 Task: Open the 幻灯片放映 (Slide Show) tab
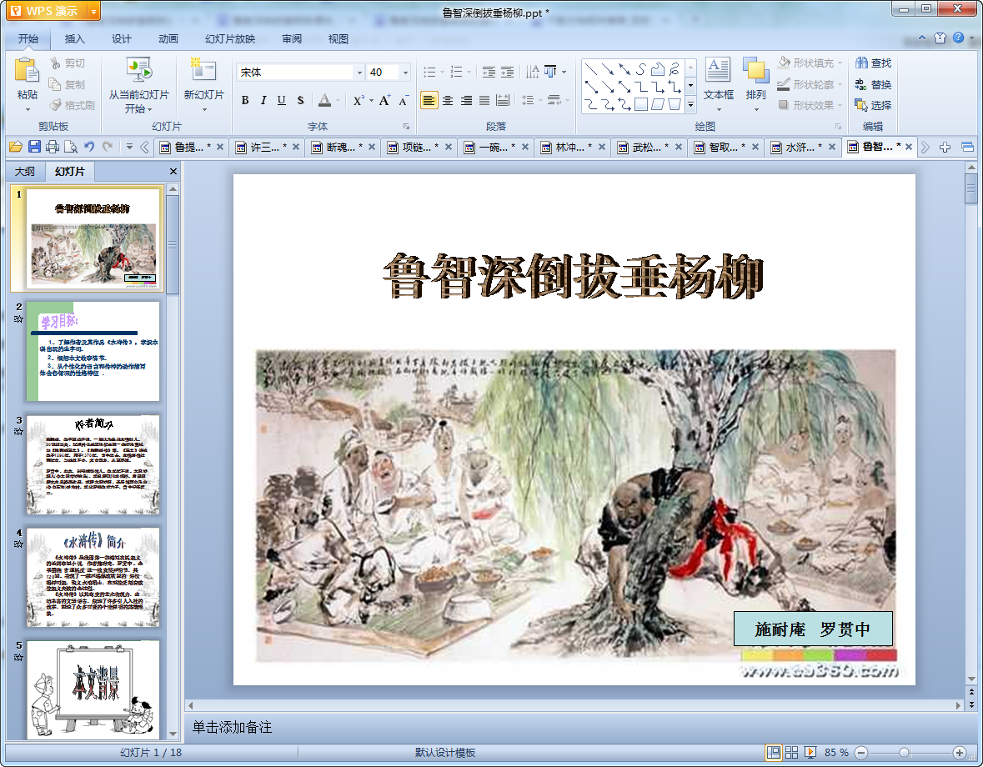(230, 39)
